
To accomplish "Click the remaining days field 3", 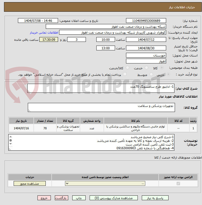I will pos(77,39).
